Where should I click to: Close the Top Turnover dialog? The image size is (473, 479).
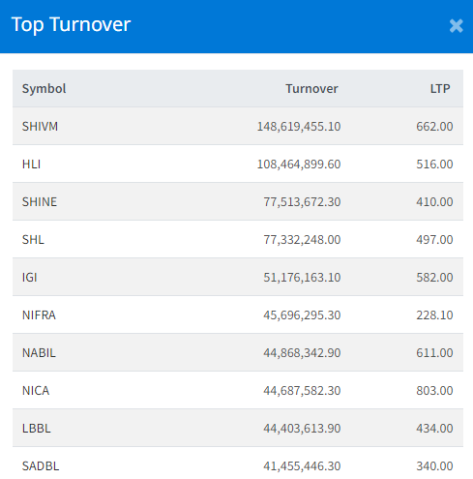[457, 26]
